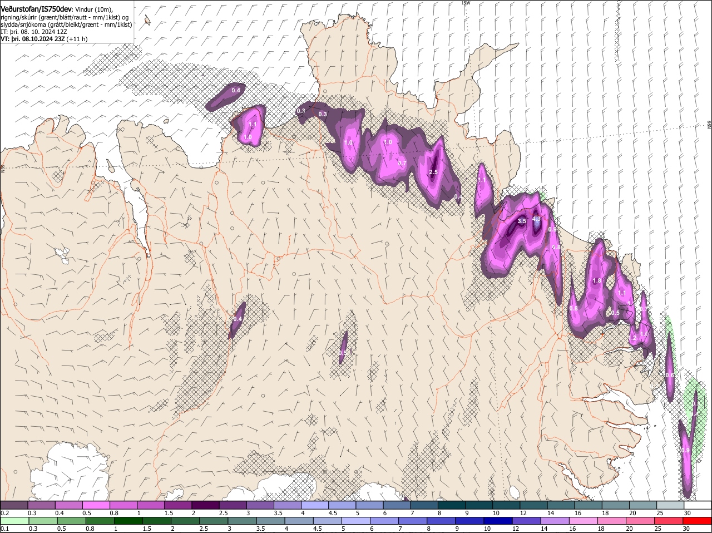
Task: Select the light grey snow swatch labeled 25
Action: tap(671, 505)
